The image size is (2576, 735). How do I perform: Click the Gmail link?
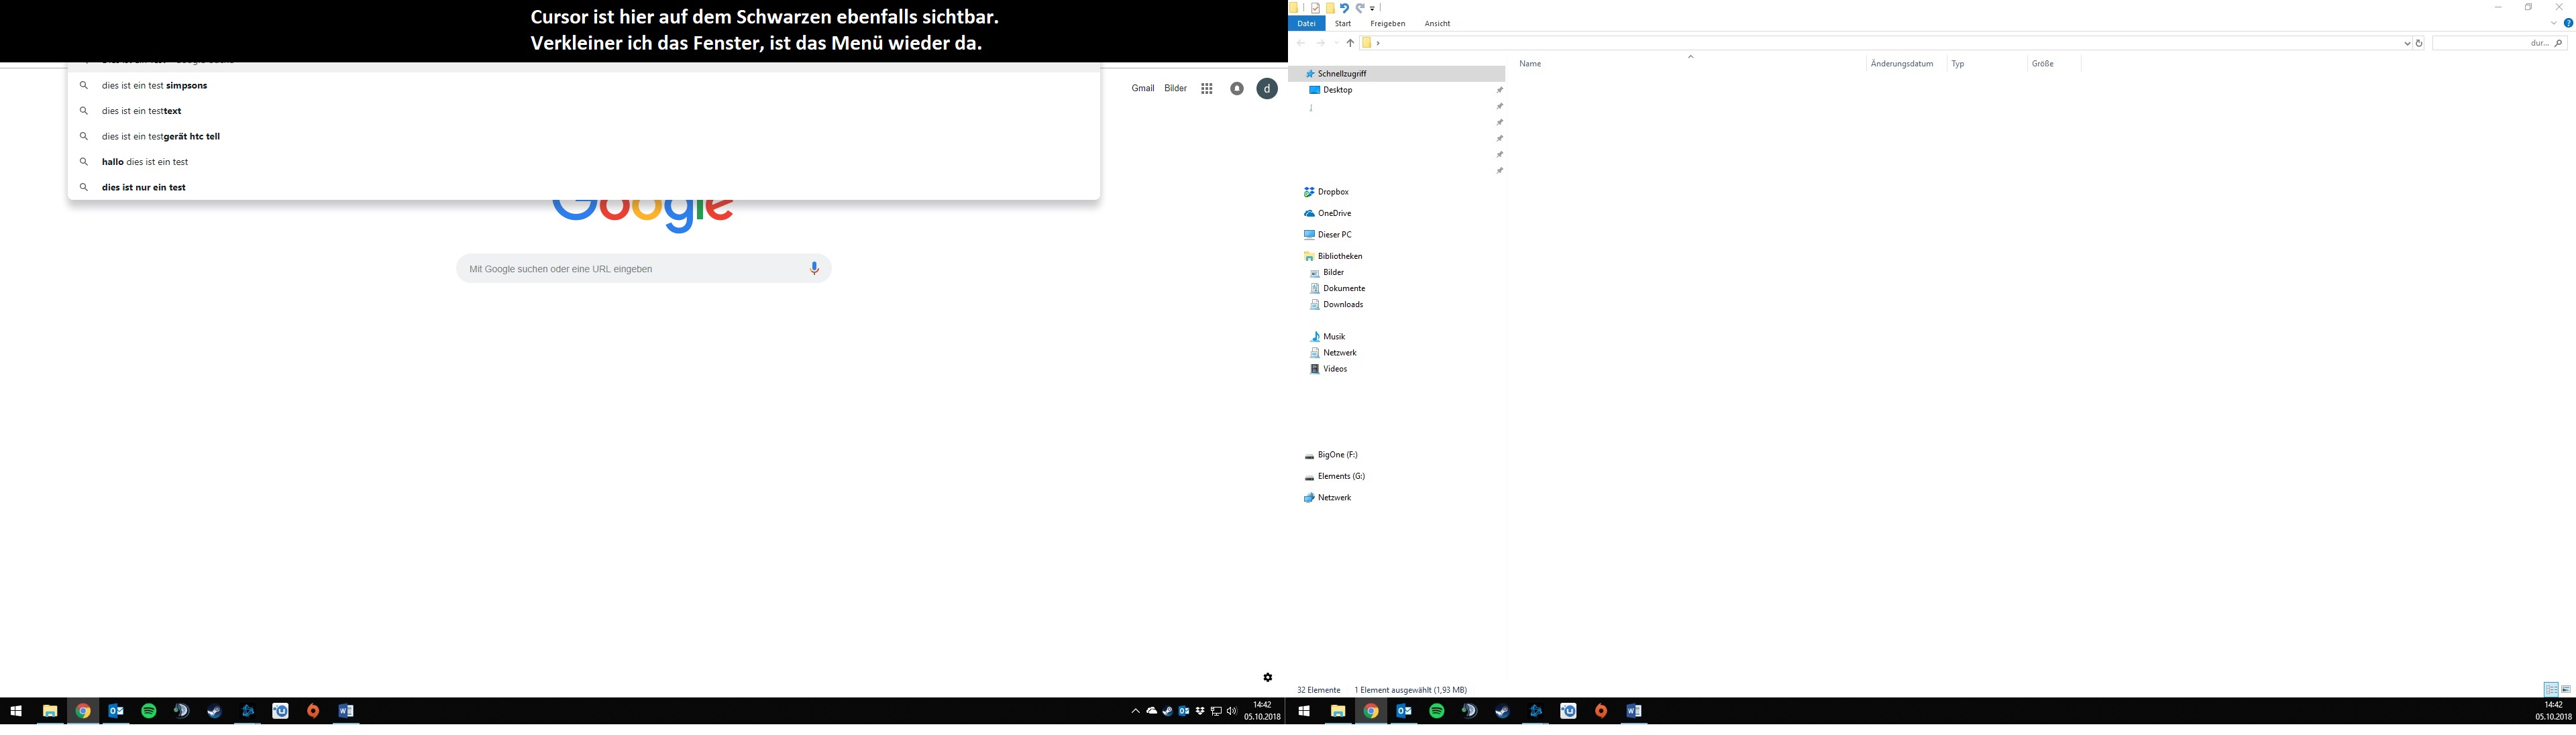point(1142,88)
